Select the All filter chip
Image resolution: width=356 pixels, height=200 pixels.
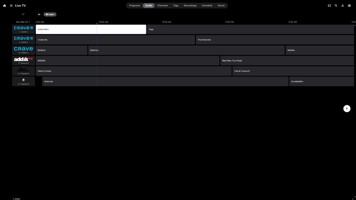coord(39,14)
